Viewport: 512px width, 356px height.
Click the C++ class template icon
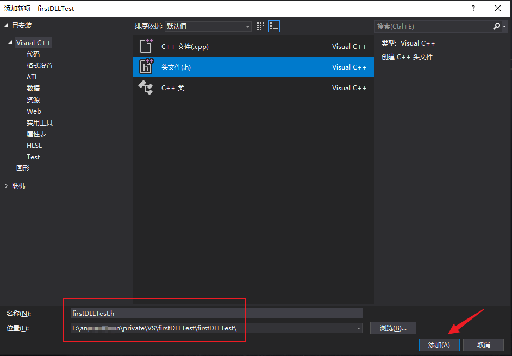click(146, 88)
